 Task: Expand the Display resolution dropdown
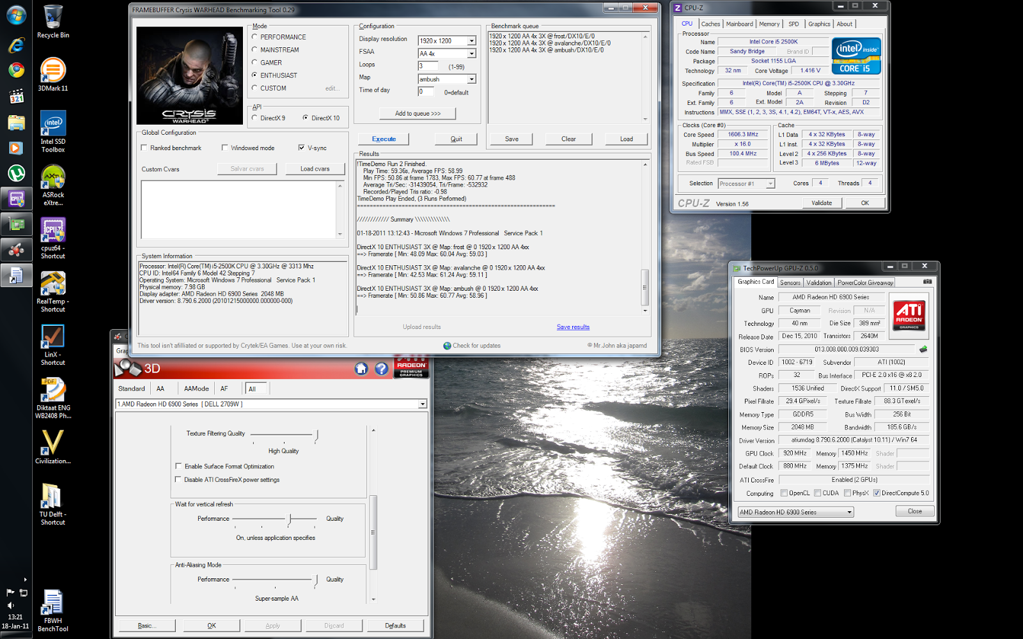(471, 41)
